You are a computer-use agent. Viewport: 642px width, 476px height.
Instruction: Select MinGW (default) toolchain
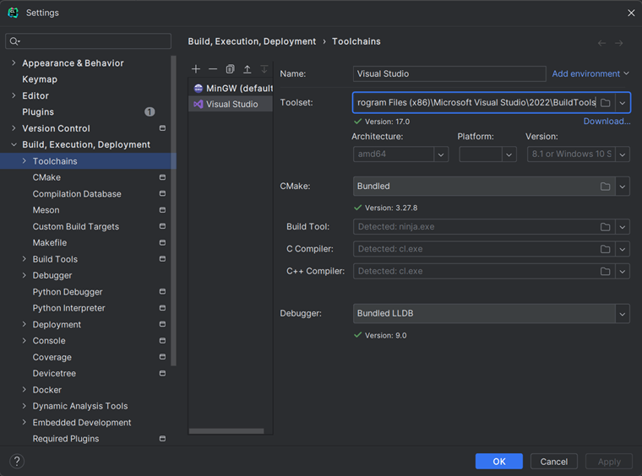point(231,89)
